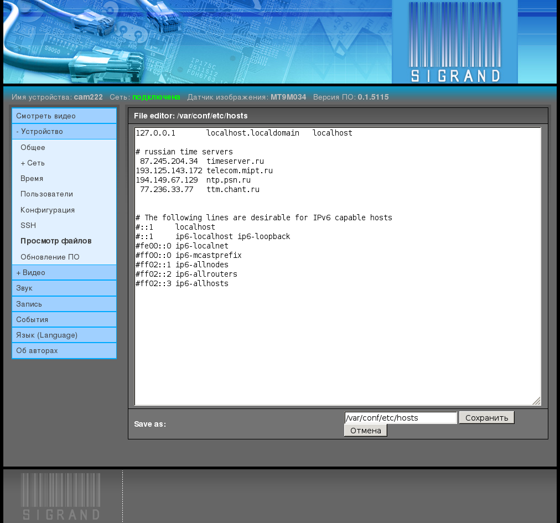Open Язык (Language) menu item
The width and height of the screenshot is (560, 523).
tap(64, 335)
